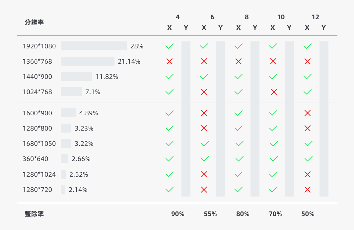Click the gray Y column bar under 4

click(186, 119)
